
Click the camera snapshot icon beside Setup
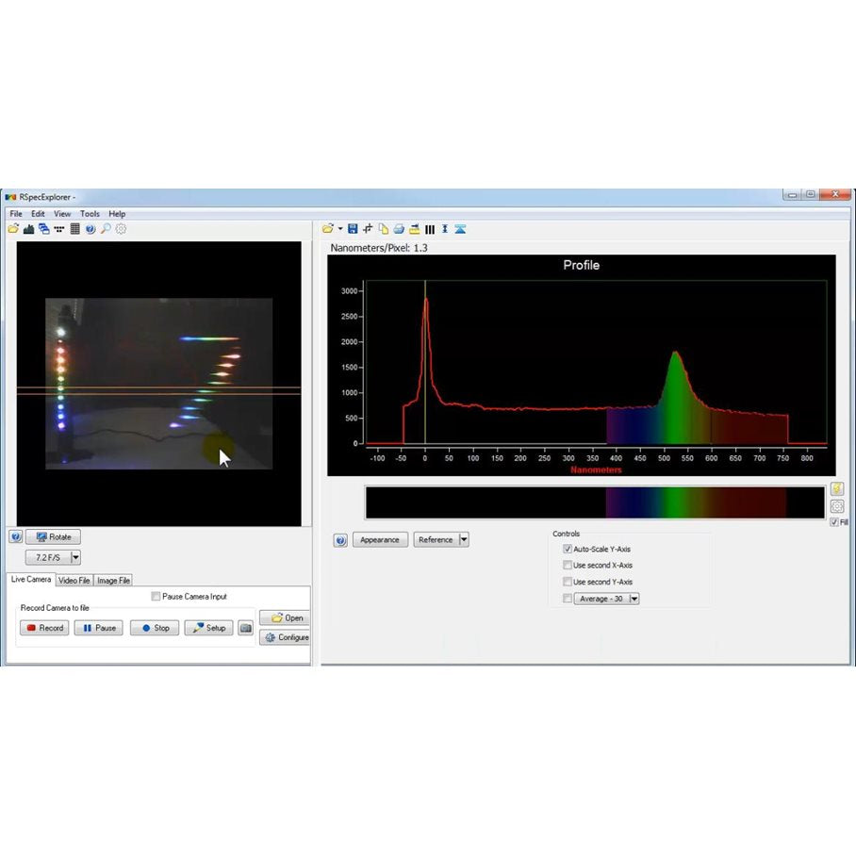(245, 628)
